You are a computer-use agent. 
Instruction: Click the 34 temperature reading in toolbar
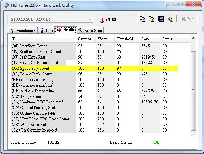[x=107, y=20]
